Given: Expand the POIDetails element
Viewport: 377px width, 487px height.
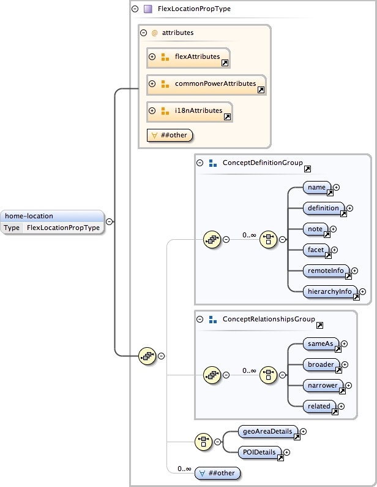Looking at the screenshot, I should (x=287, y=453).
